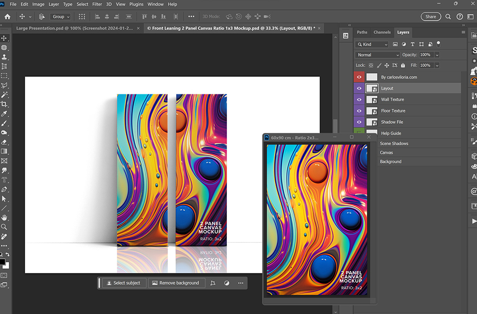The width and height of the screenshot is (477, 314).
Task: Activate the Hand tool
Action: (4, 217)
